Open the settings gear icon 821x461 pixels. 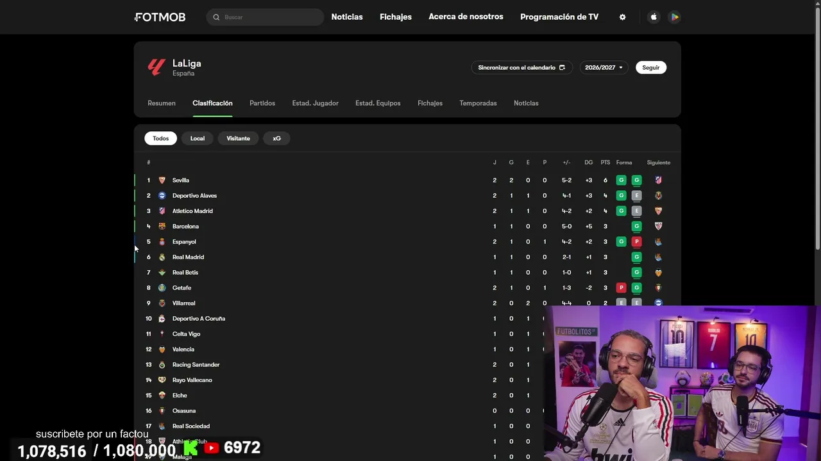(622, 17)
